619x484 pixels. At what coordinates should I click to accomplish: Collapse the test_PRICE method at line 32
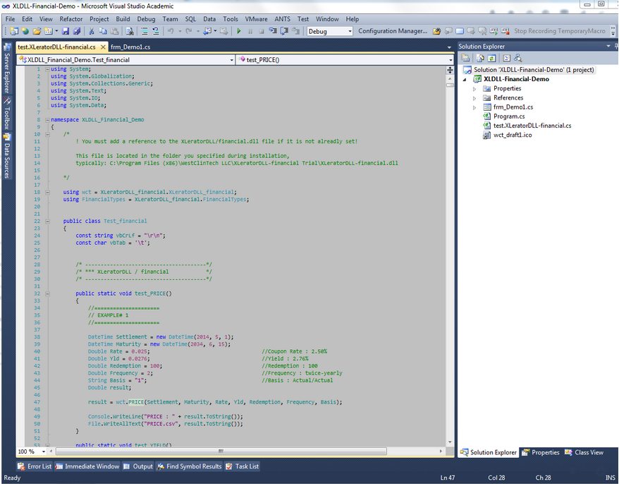coord(47,294)
